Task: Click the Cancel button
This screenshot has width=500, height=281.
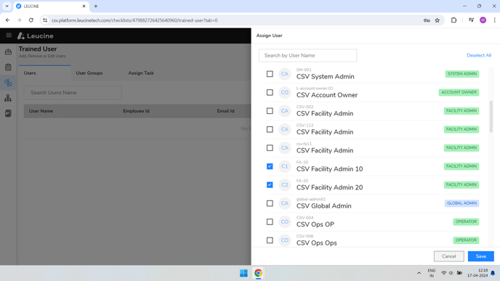Action: point(448,256)
